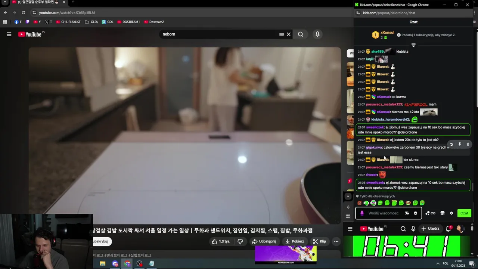Expand the pinned gift leaderboard arrow in chat

click(x=413, y=45)
